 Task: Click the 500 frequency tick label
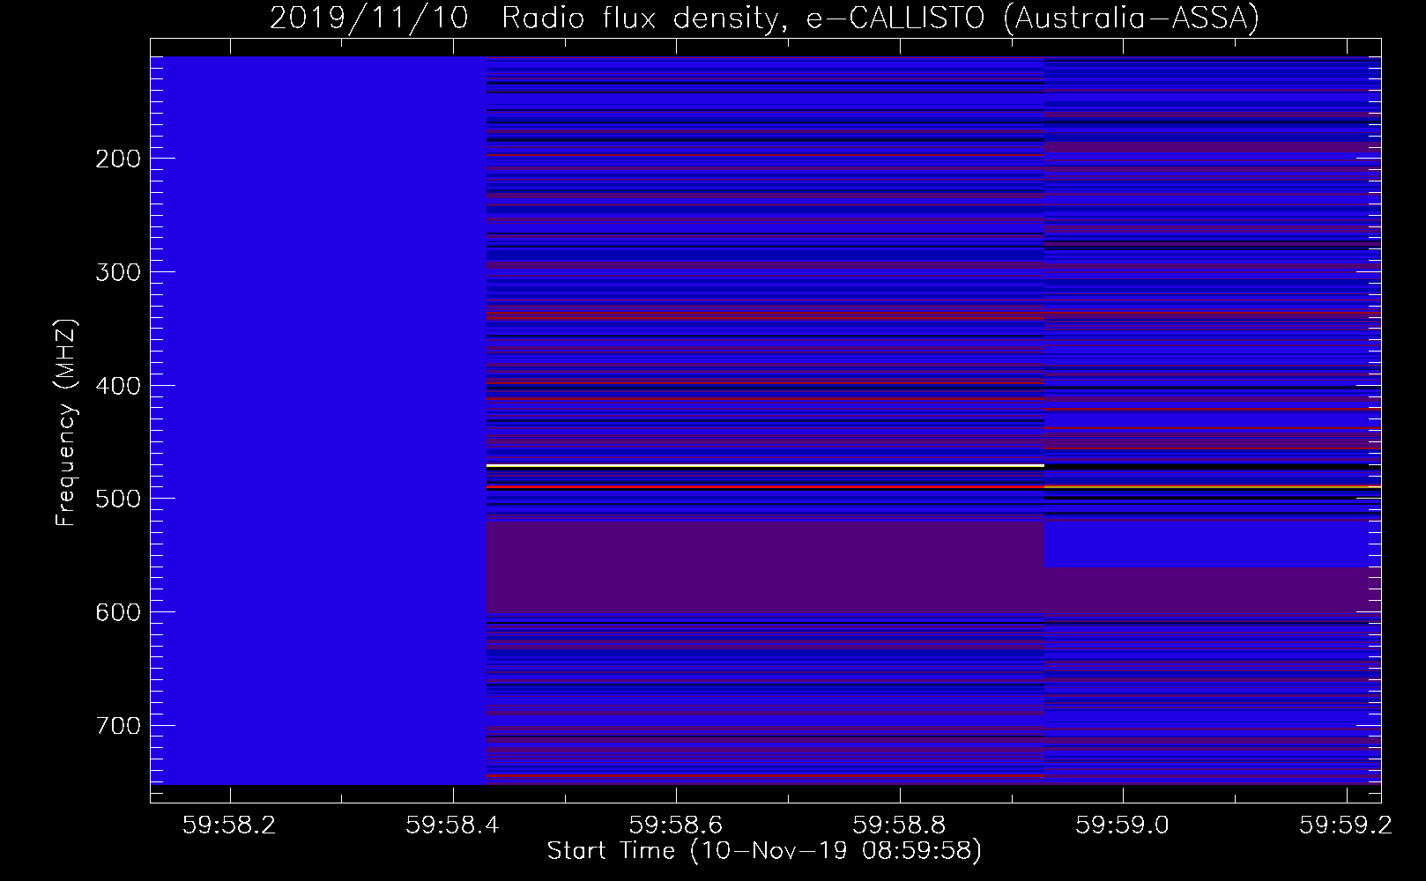tap(117, 499)
